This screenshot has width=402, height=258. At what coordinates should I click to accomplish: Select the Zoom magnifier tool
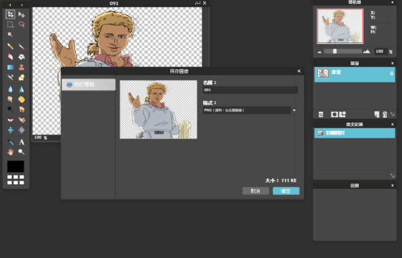pyautogui.click(x=22, y=152)
